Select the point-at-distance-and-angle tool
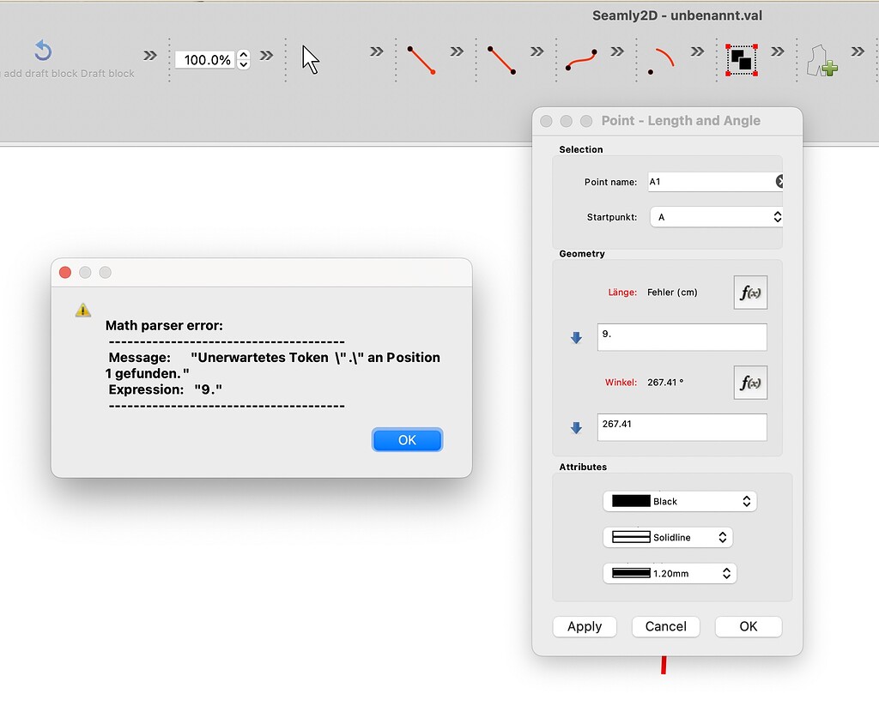 click(x=420, y=60)
